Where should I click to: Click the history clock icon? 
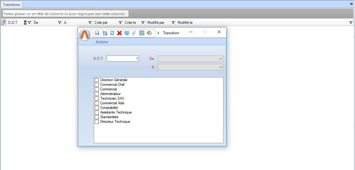149,33
